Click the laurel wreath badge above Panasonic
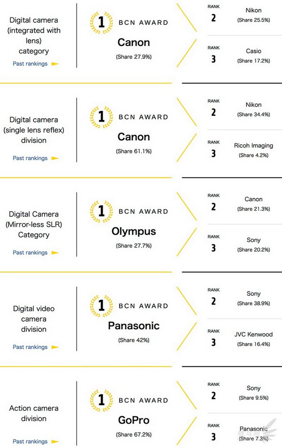This screenshot has width=282, height=448. (101, 306)
